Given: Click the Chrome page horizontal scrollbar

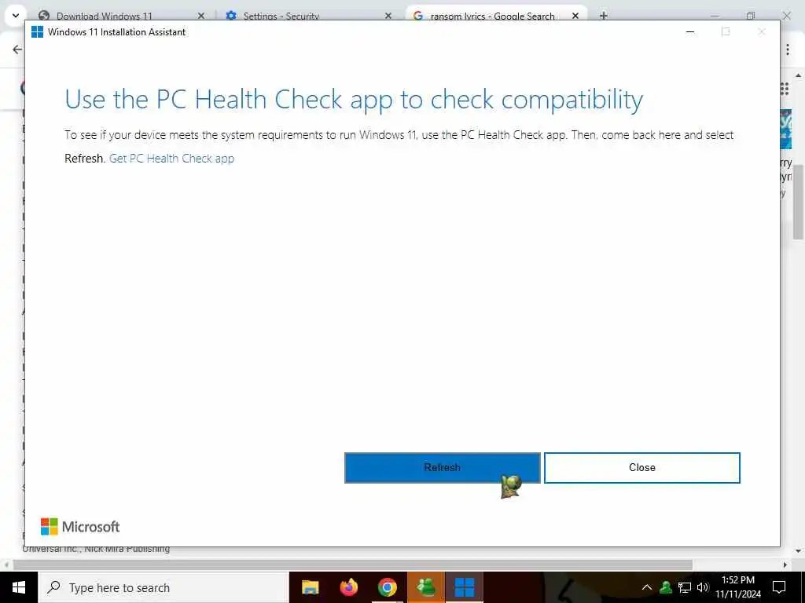Looking at the screenshot, I should pos(353,565).
